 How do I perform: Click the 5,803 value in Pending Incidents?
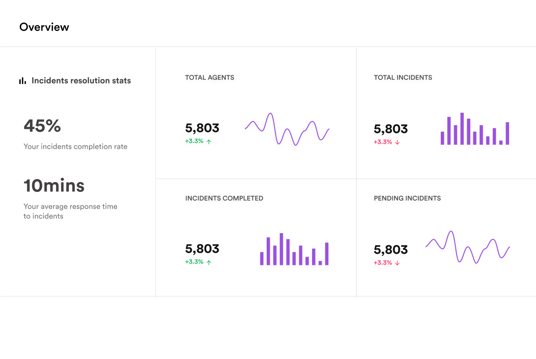(x=391, y=250)
